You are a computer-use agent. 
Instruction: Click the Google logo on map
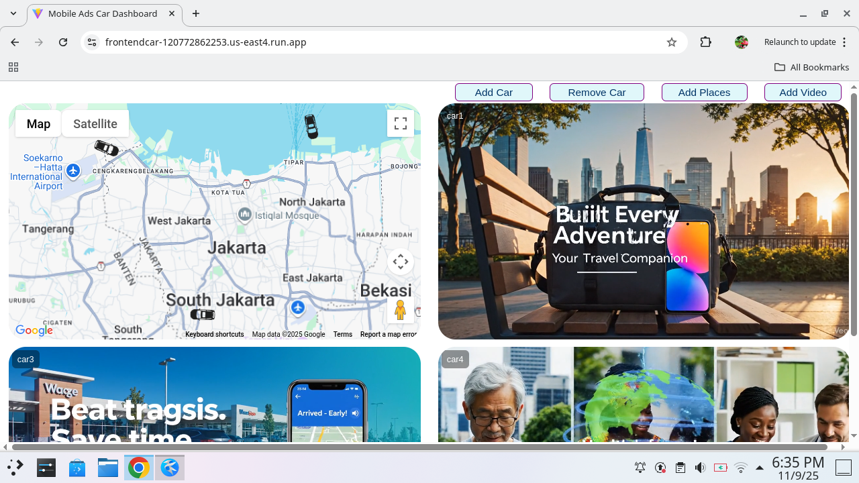click(x=34, y=330)
